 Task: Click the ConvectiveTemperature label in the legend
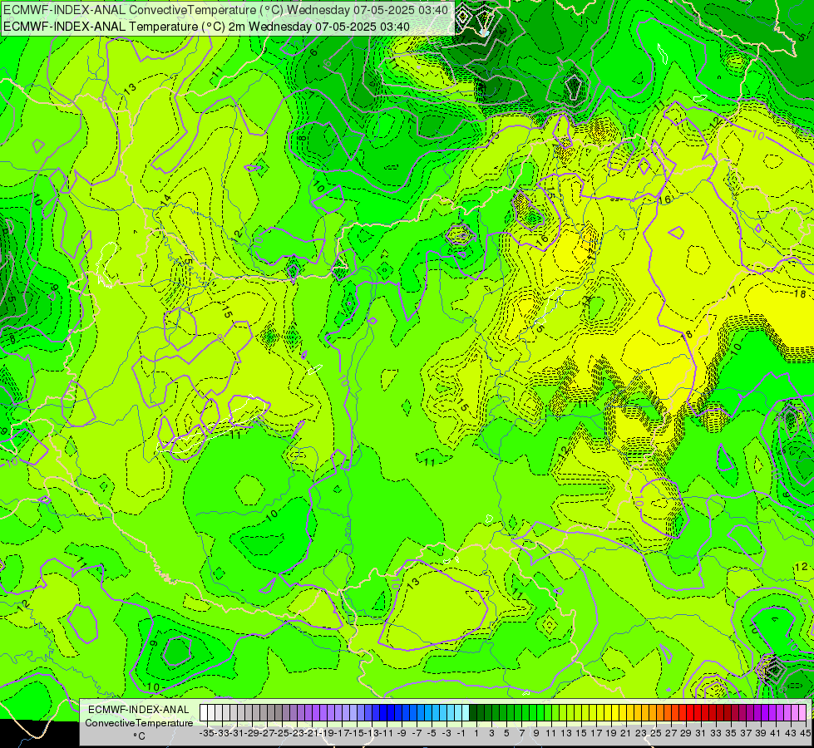click(x=139, y=723)
